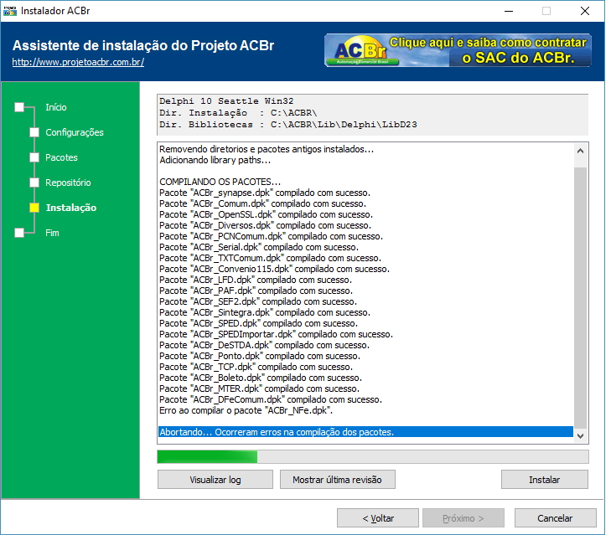
Task: Click the log scrollbar down arrow
Action: (x=580, y=436)
